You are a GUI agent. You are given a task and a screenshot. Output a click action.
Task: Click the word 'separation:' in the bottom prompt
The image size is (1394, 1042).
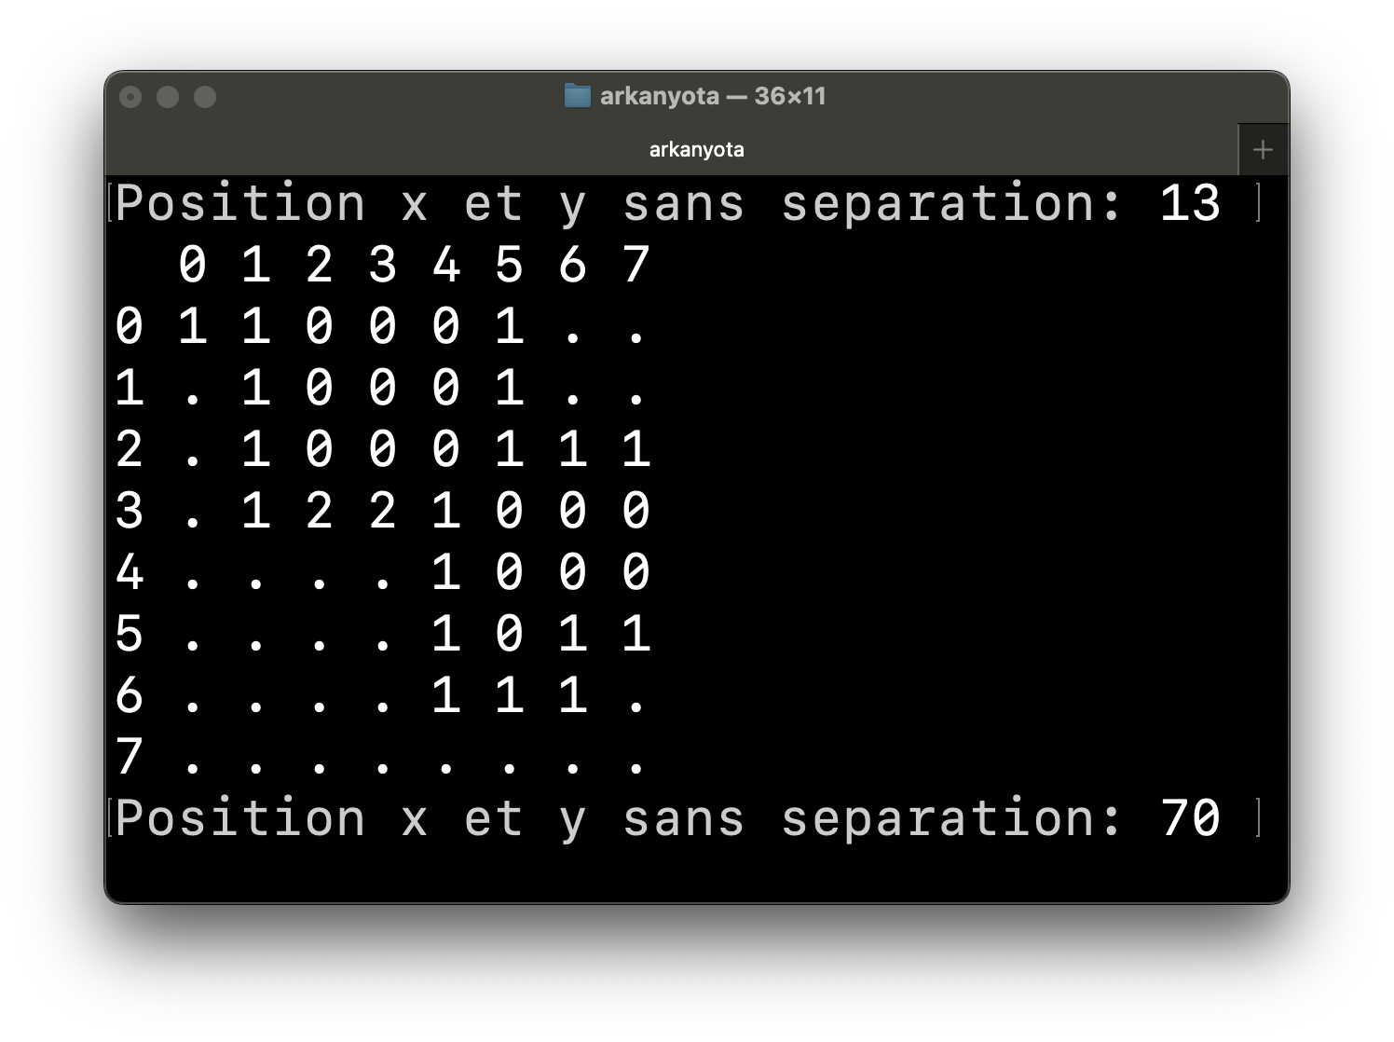tap(952, 820)
